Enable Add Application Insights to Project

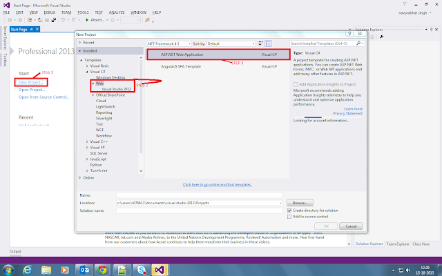click(296, 84)
